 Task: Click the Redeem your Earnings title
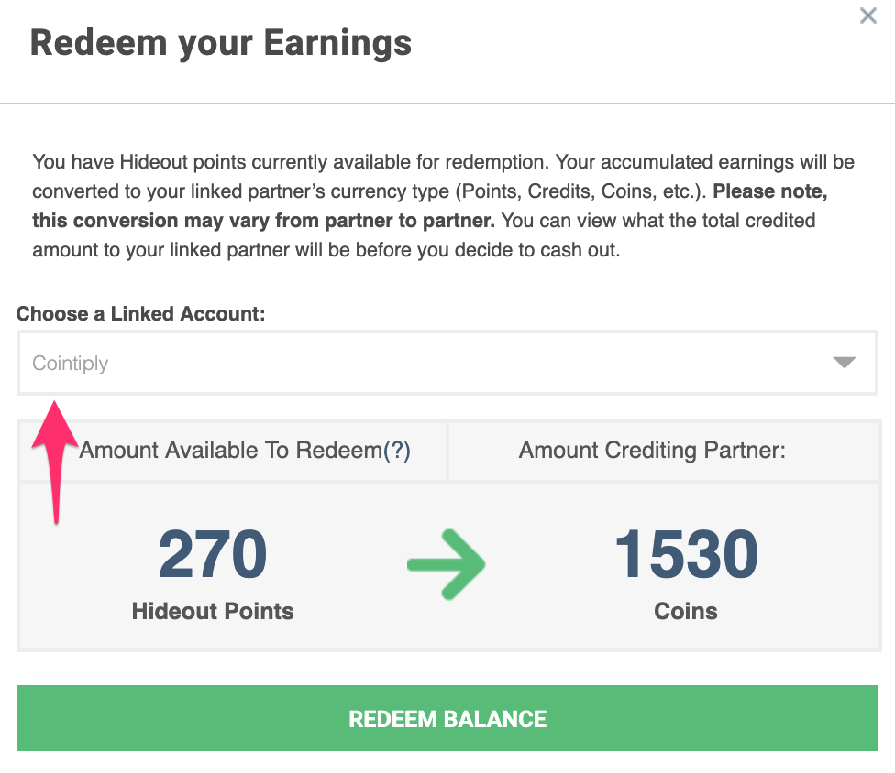pos(221,41)
